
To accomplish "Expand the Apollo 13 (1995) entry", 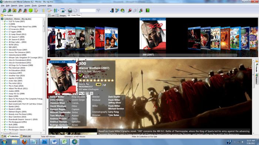I will click(2, 78).
